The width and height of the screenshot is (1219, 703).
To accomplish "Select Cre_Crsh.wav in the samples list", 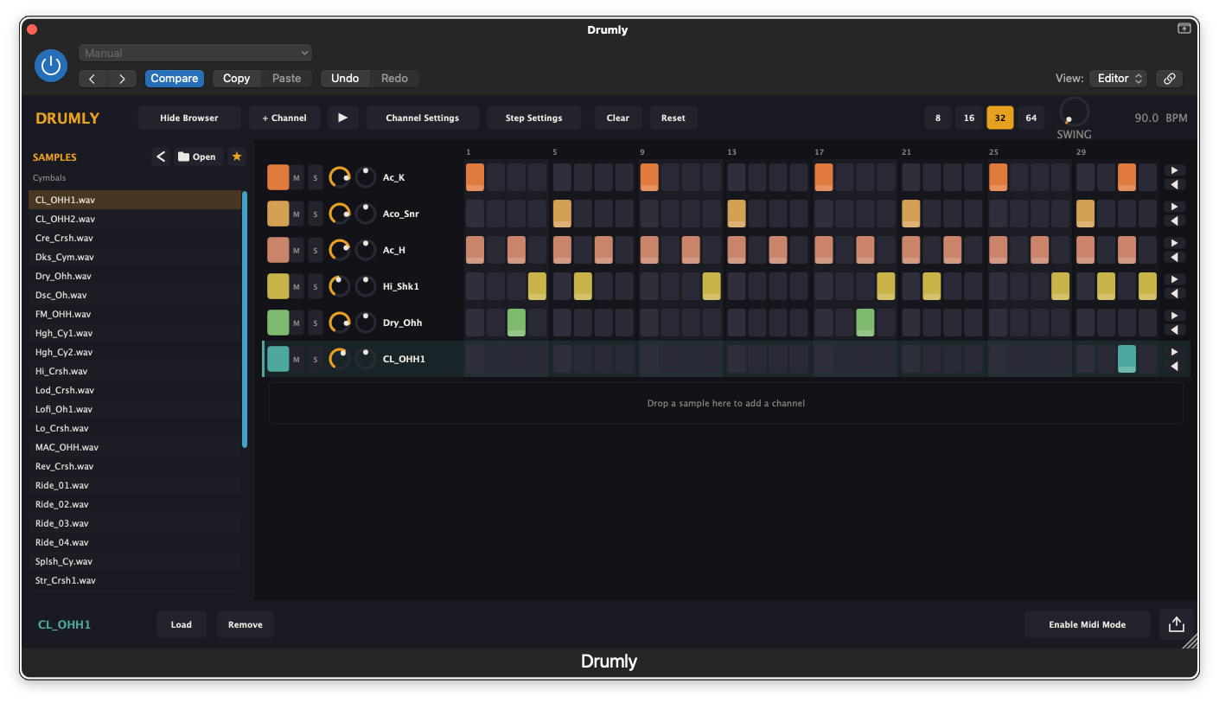I will click(x=135, y=238).
